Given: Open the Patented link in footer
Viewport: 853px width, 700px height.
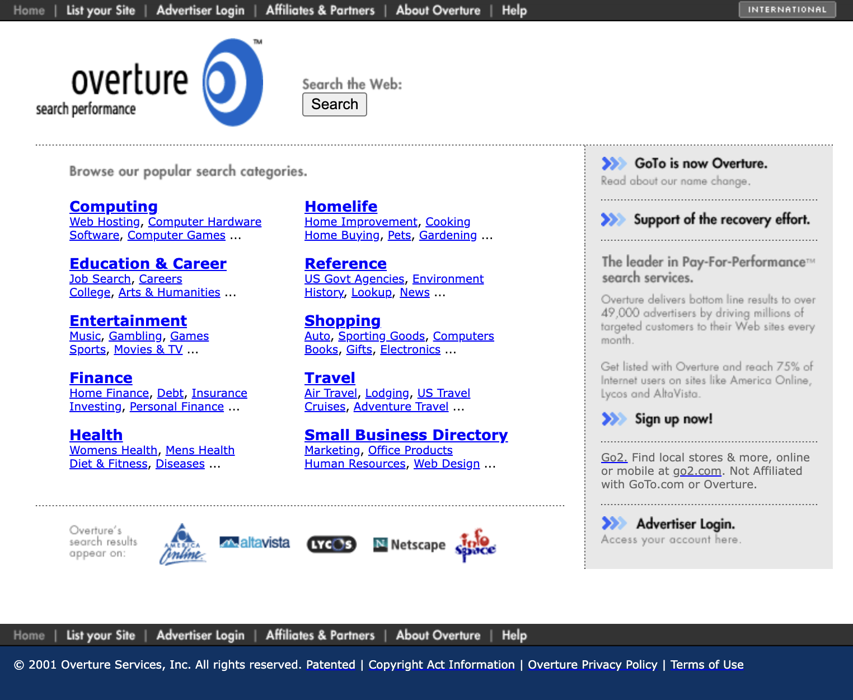Looking at the screenshot, I should [331, 665].
